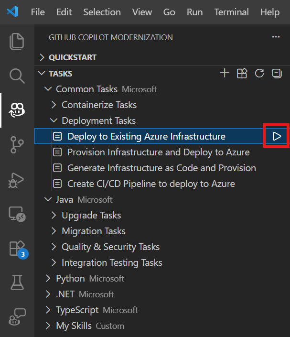
Task: Expand the Python group
Action: pyautogui.click(x=48, y=279)
